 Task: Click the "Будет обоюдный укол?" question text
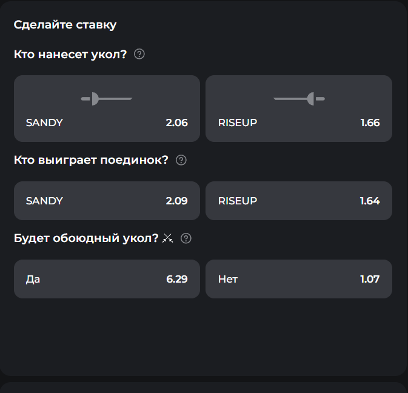(x=86, y=238)
